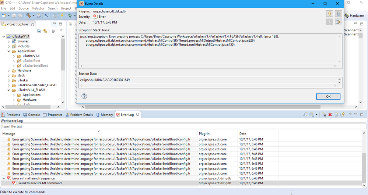Screen dimensions: 368x195
Task: Click the Error Log vertical scrollbar thumb
Action: point(364,167)
